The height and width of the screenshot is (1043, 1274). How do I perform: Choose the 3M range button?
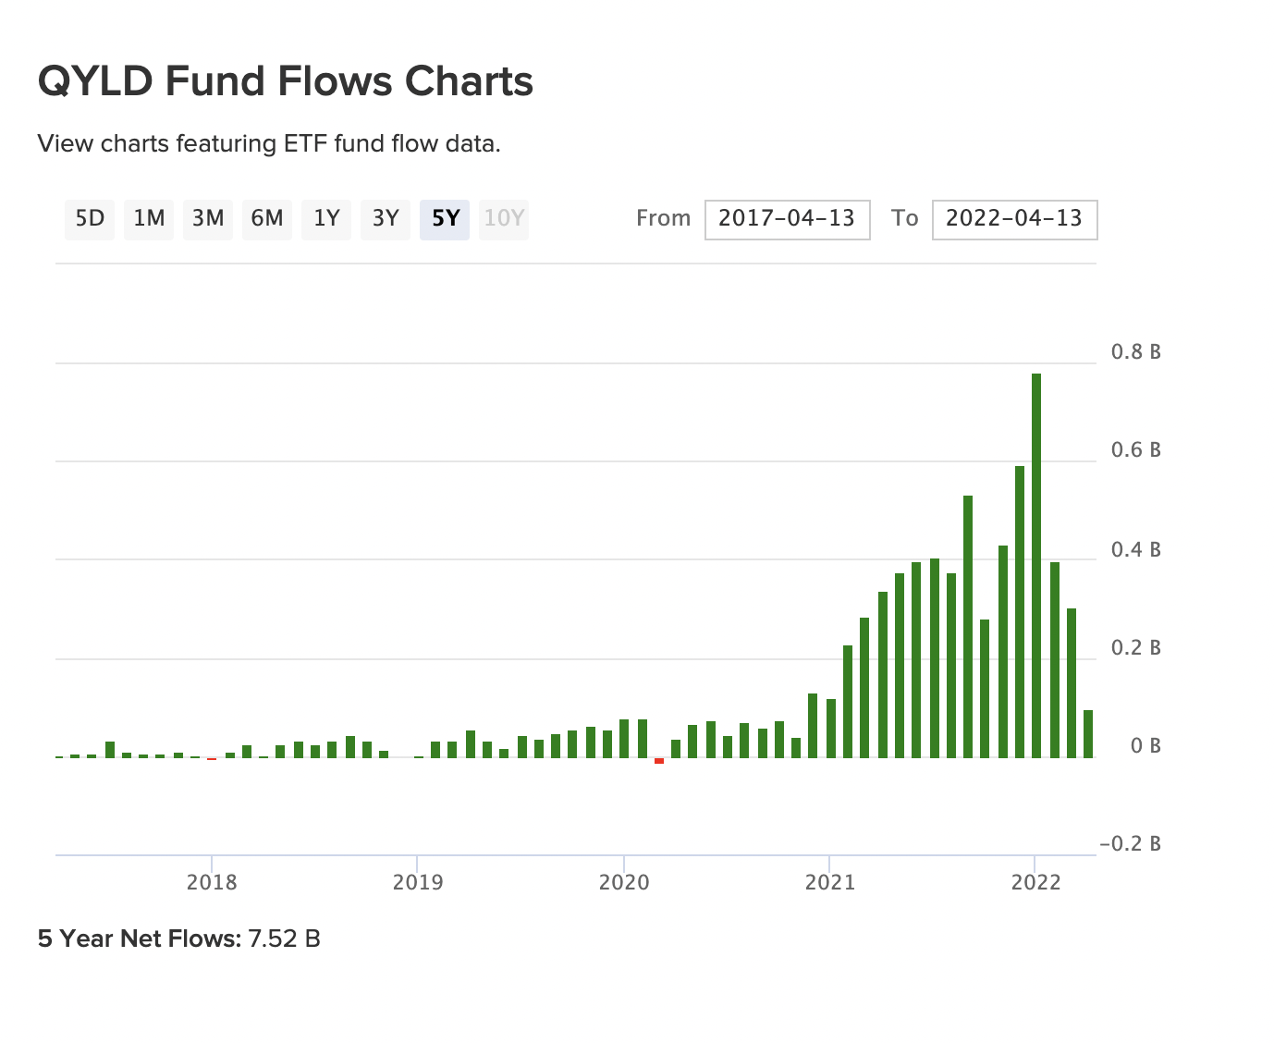(x=208, y=219)
